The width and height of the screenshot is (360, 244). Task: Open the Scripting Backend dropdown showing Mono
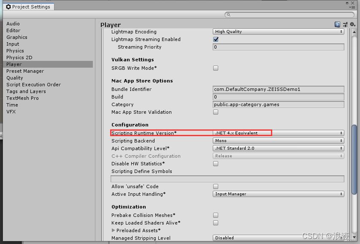279,140
